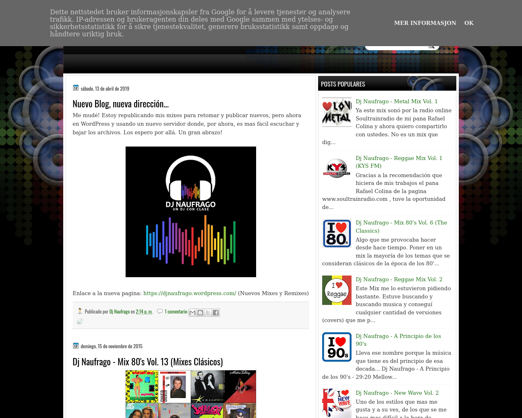Click the author person icon
The image size is (522, 418).
(x=80, y=311)
